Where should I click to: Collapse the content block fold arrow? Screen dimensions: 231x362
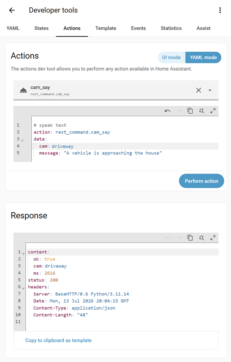coord(23,253)
